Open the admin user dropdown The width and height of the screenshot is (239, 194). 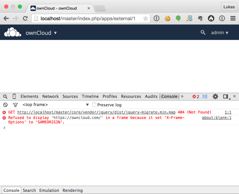point(220,33)
